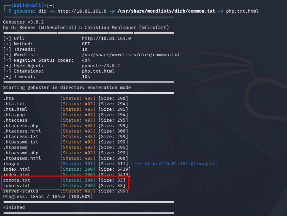Open the images redirect URL link
287x216 pixels.
[181, 164]
